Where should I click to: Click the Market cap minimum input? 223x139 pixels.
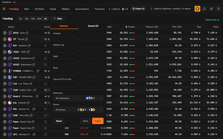[64, 50]
